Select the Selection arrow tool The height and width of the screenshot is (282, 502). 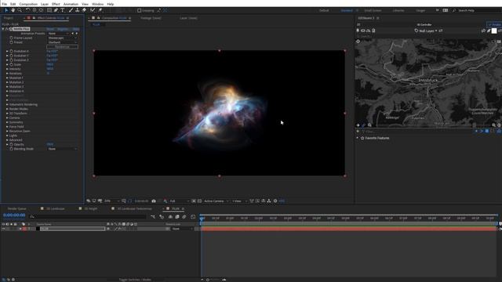coord(6,10)
